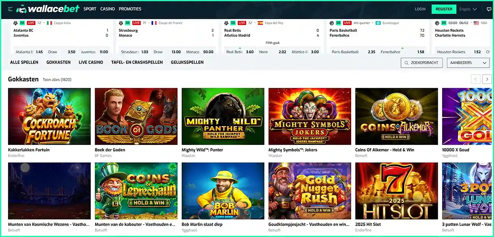Viewport: 494px width, 237px height.
Task: Click the Zoekopdracht search field
Action: pyautogui.click(x=422, y=63)
